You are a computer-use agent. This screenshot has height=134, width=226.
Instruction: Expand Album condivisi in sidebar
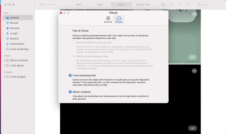[x=4, y=60]
